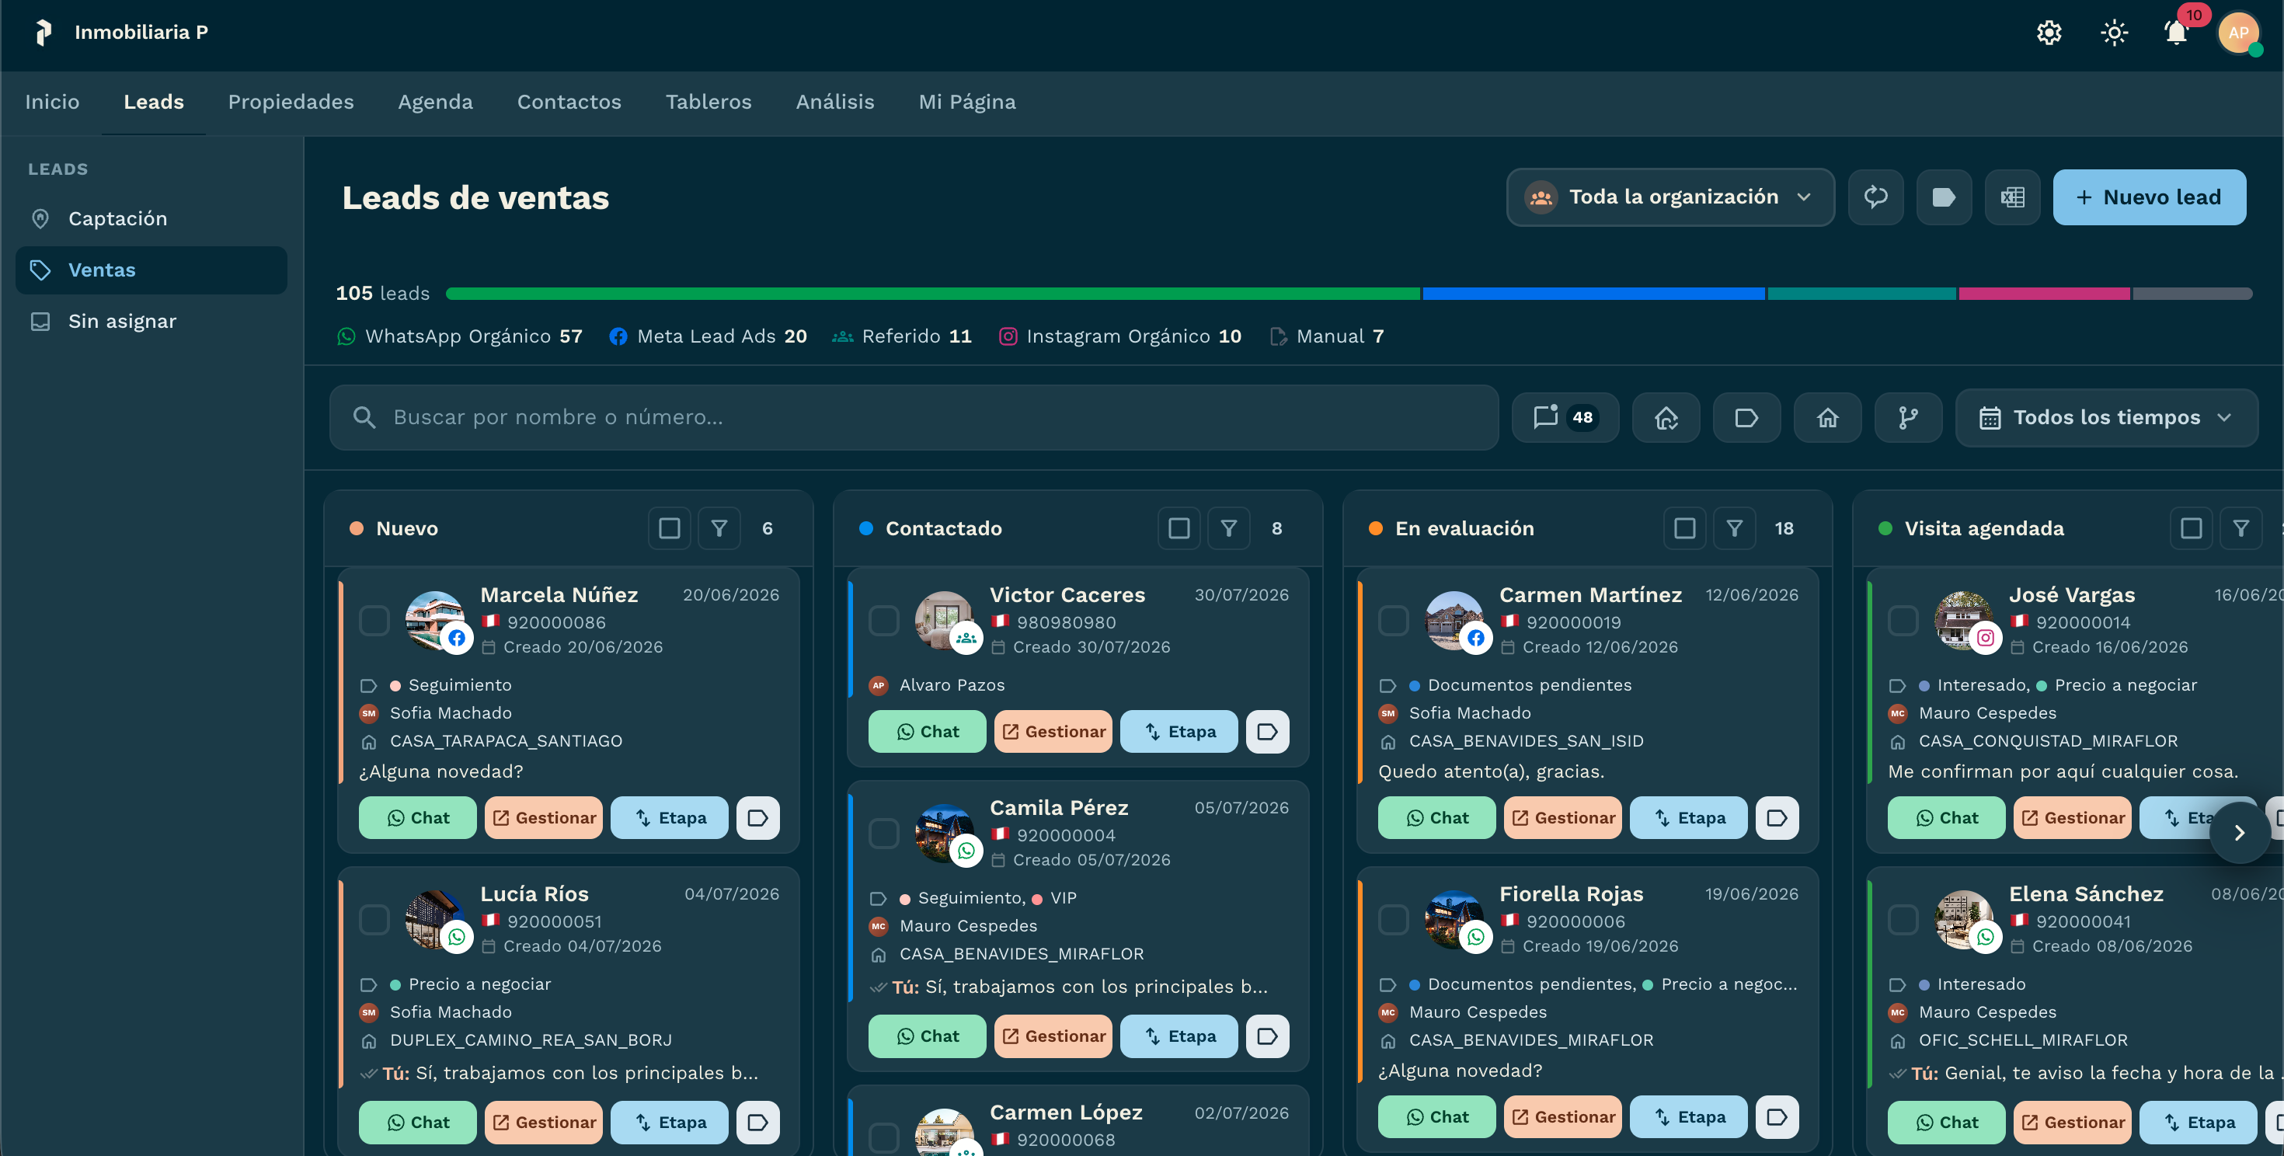The height and width of the screenshot is (1156, 2284).
Task: Click pink Instagram segment of leads bar
Action: [x=2044, y=294]
